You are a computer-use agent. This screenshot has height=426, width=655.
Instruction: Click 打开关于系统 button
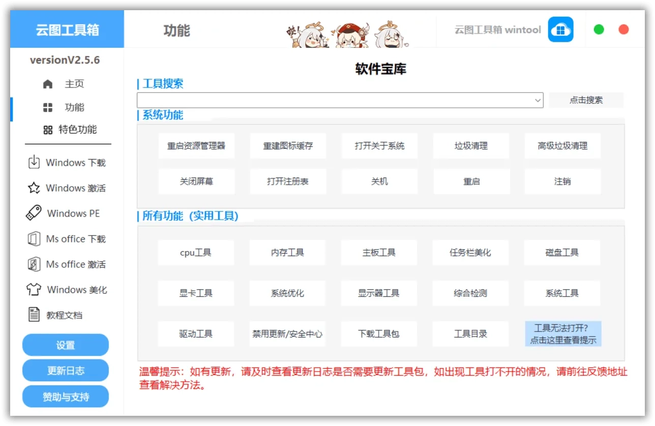point(379,146)
